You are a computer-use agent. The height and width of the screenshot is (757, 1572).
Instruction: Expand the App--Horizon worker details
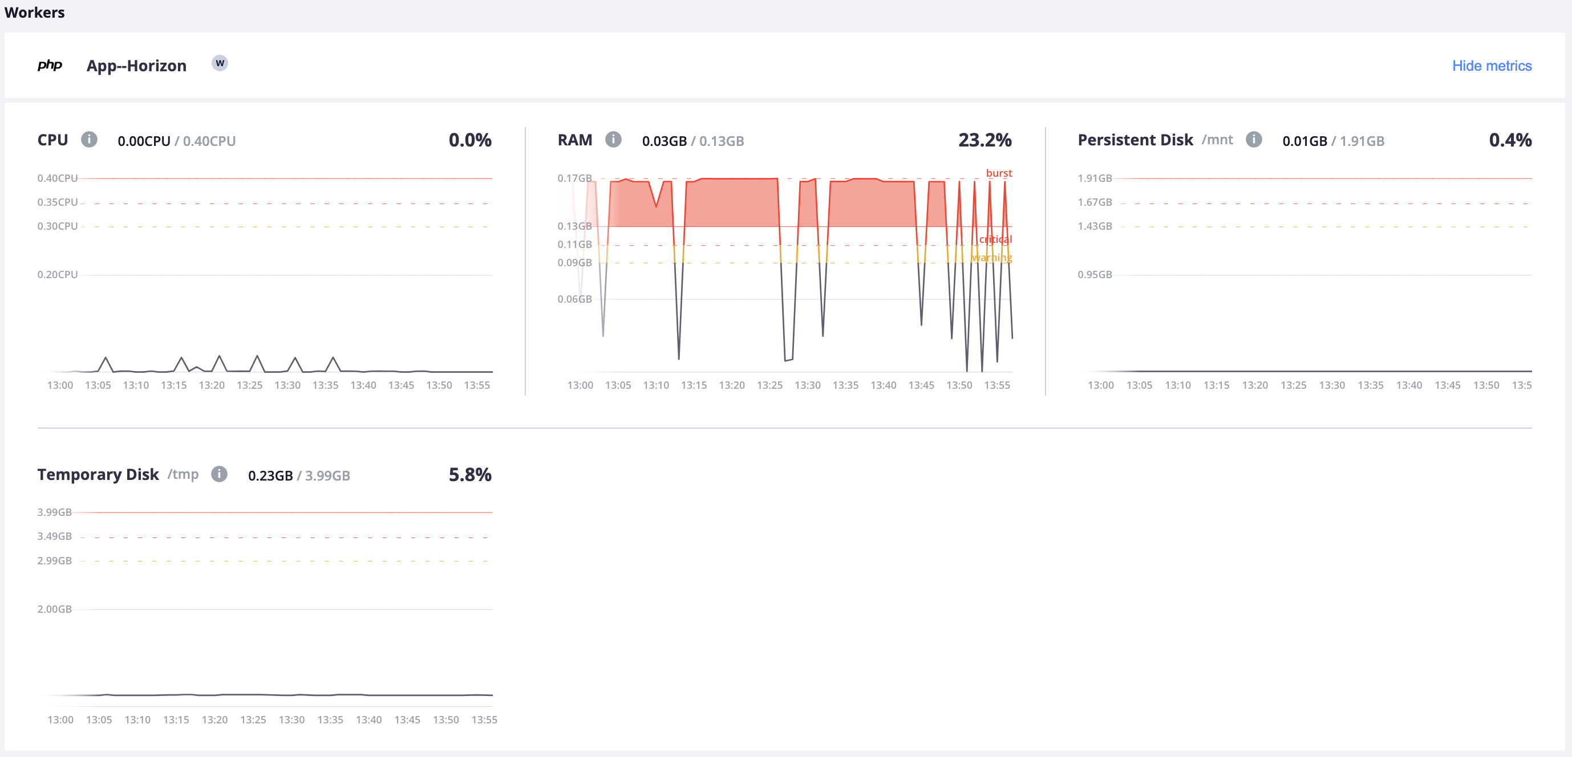(136, 66)
